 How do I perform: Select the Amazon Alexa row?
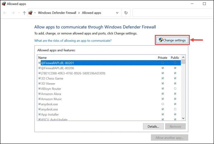point(109,94)
